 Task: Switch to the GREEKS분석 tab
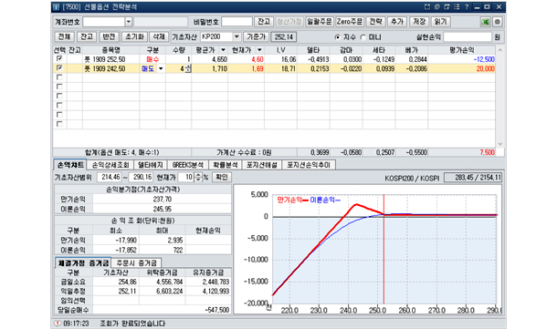187,165
